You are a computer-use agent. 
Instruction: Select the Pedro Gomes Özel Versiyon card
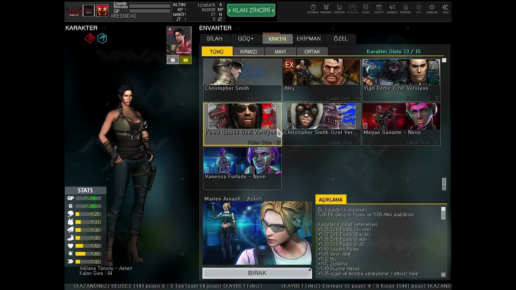pyautogui.click(x=242, y=124)
